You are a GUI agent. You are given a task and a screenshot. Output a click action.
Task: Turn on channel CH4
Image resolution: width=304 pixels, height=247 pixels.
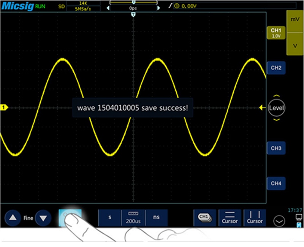(x=275, y=184)
